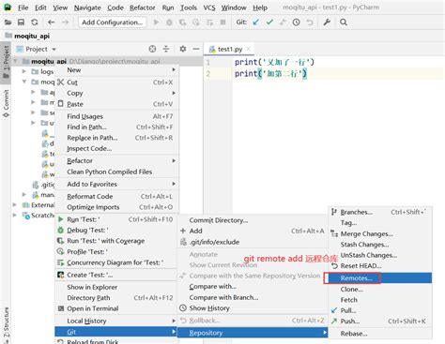Open the Add to Favorites submenu
Image resolution: width=445 pixels, height=344 pixels.
[117, 184]
